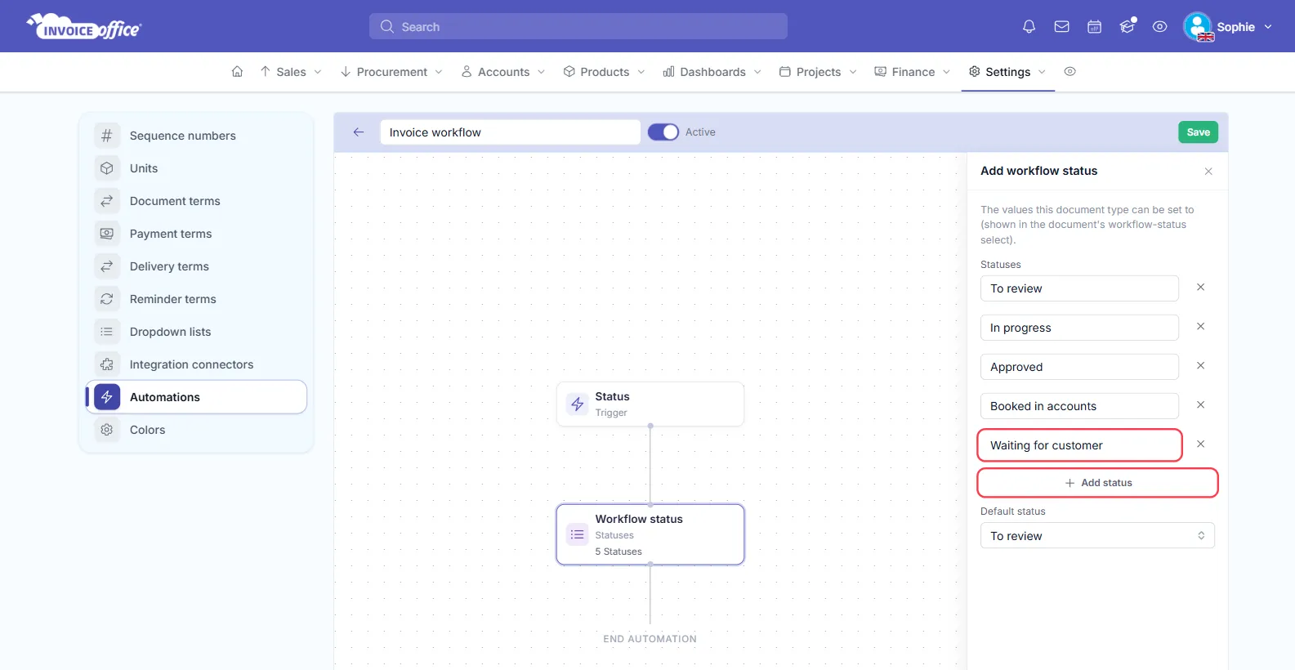1295x670 pixels.
Task: Expand the Sales menu
Action: pyautogui.click(x=291, y=72)
